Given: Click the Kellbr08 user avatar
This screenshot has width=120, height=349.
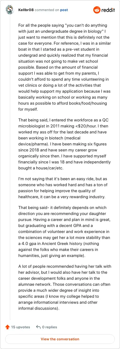Looking at the screenshot, I should 10,10.
